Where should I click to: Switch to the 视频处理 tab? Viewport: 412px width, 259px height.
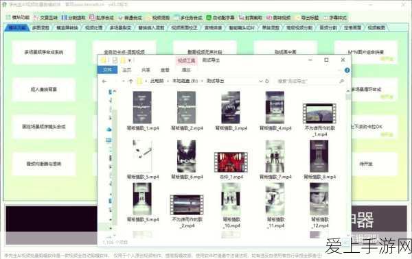tap(93, 27)
